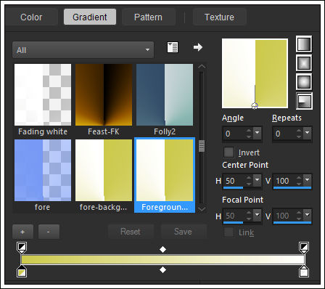Switch to the Pattern tab
Screen dimensions: 325x289
(x=148, y=17)
